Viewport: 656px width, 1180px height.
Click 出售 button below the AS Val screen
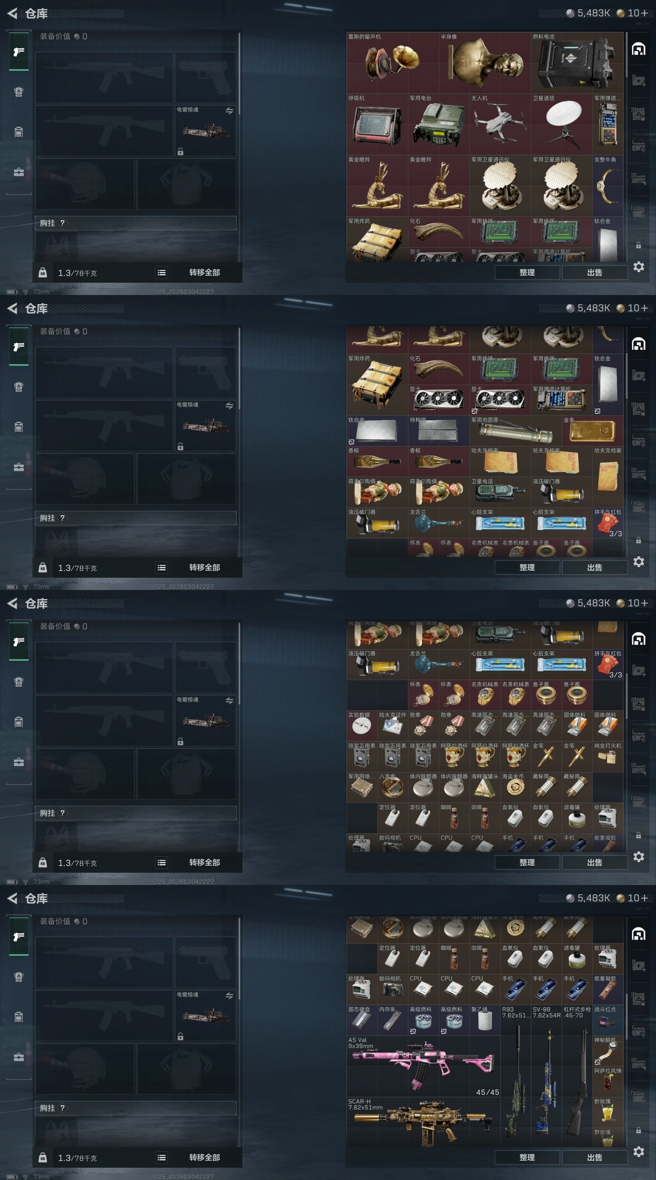click(x=594, y=1157)
